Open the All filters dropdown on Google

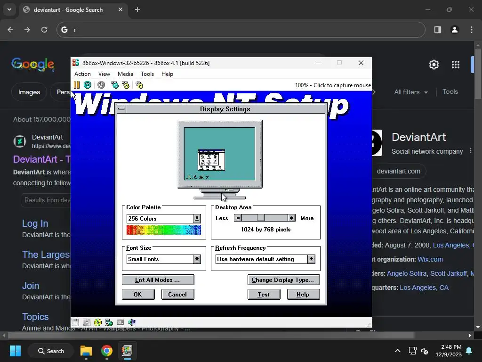[411, 92]
